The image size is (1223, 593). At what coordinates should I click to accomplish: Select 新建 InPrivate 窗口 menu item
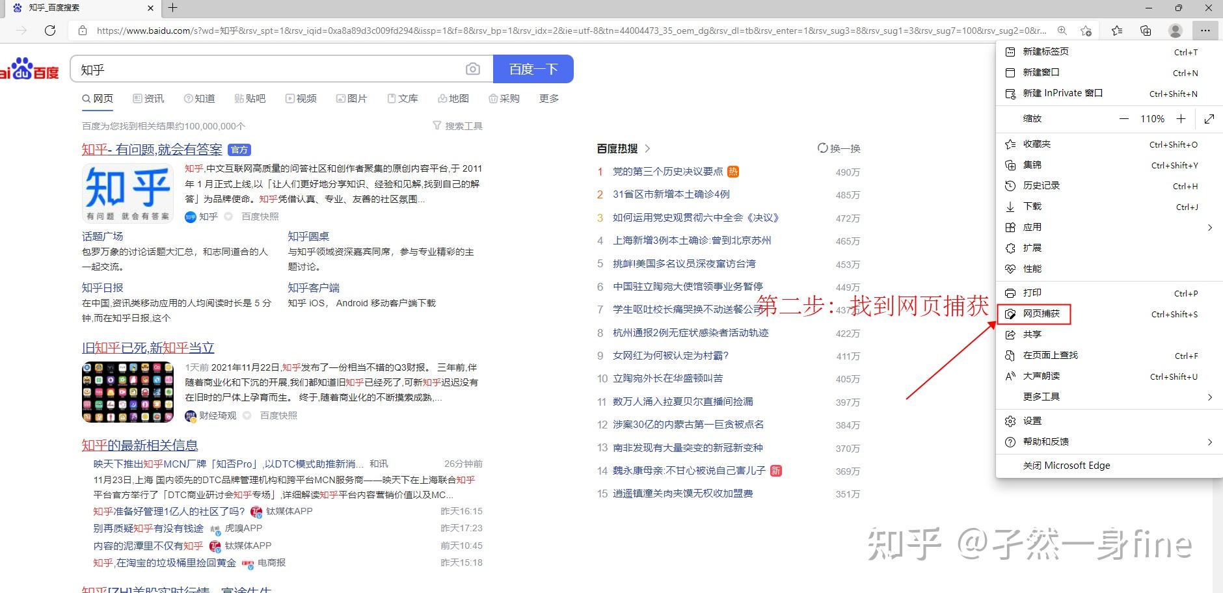click(x=1109, y=93)
